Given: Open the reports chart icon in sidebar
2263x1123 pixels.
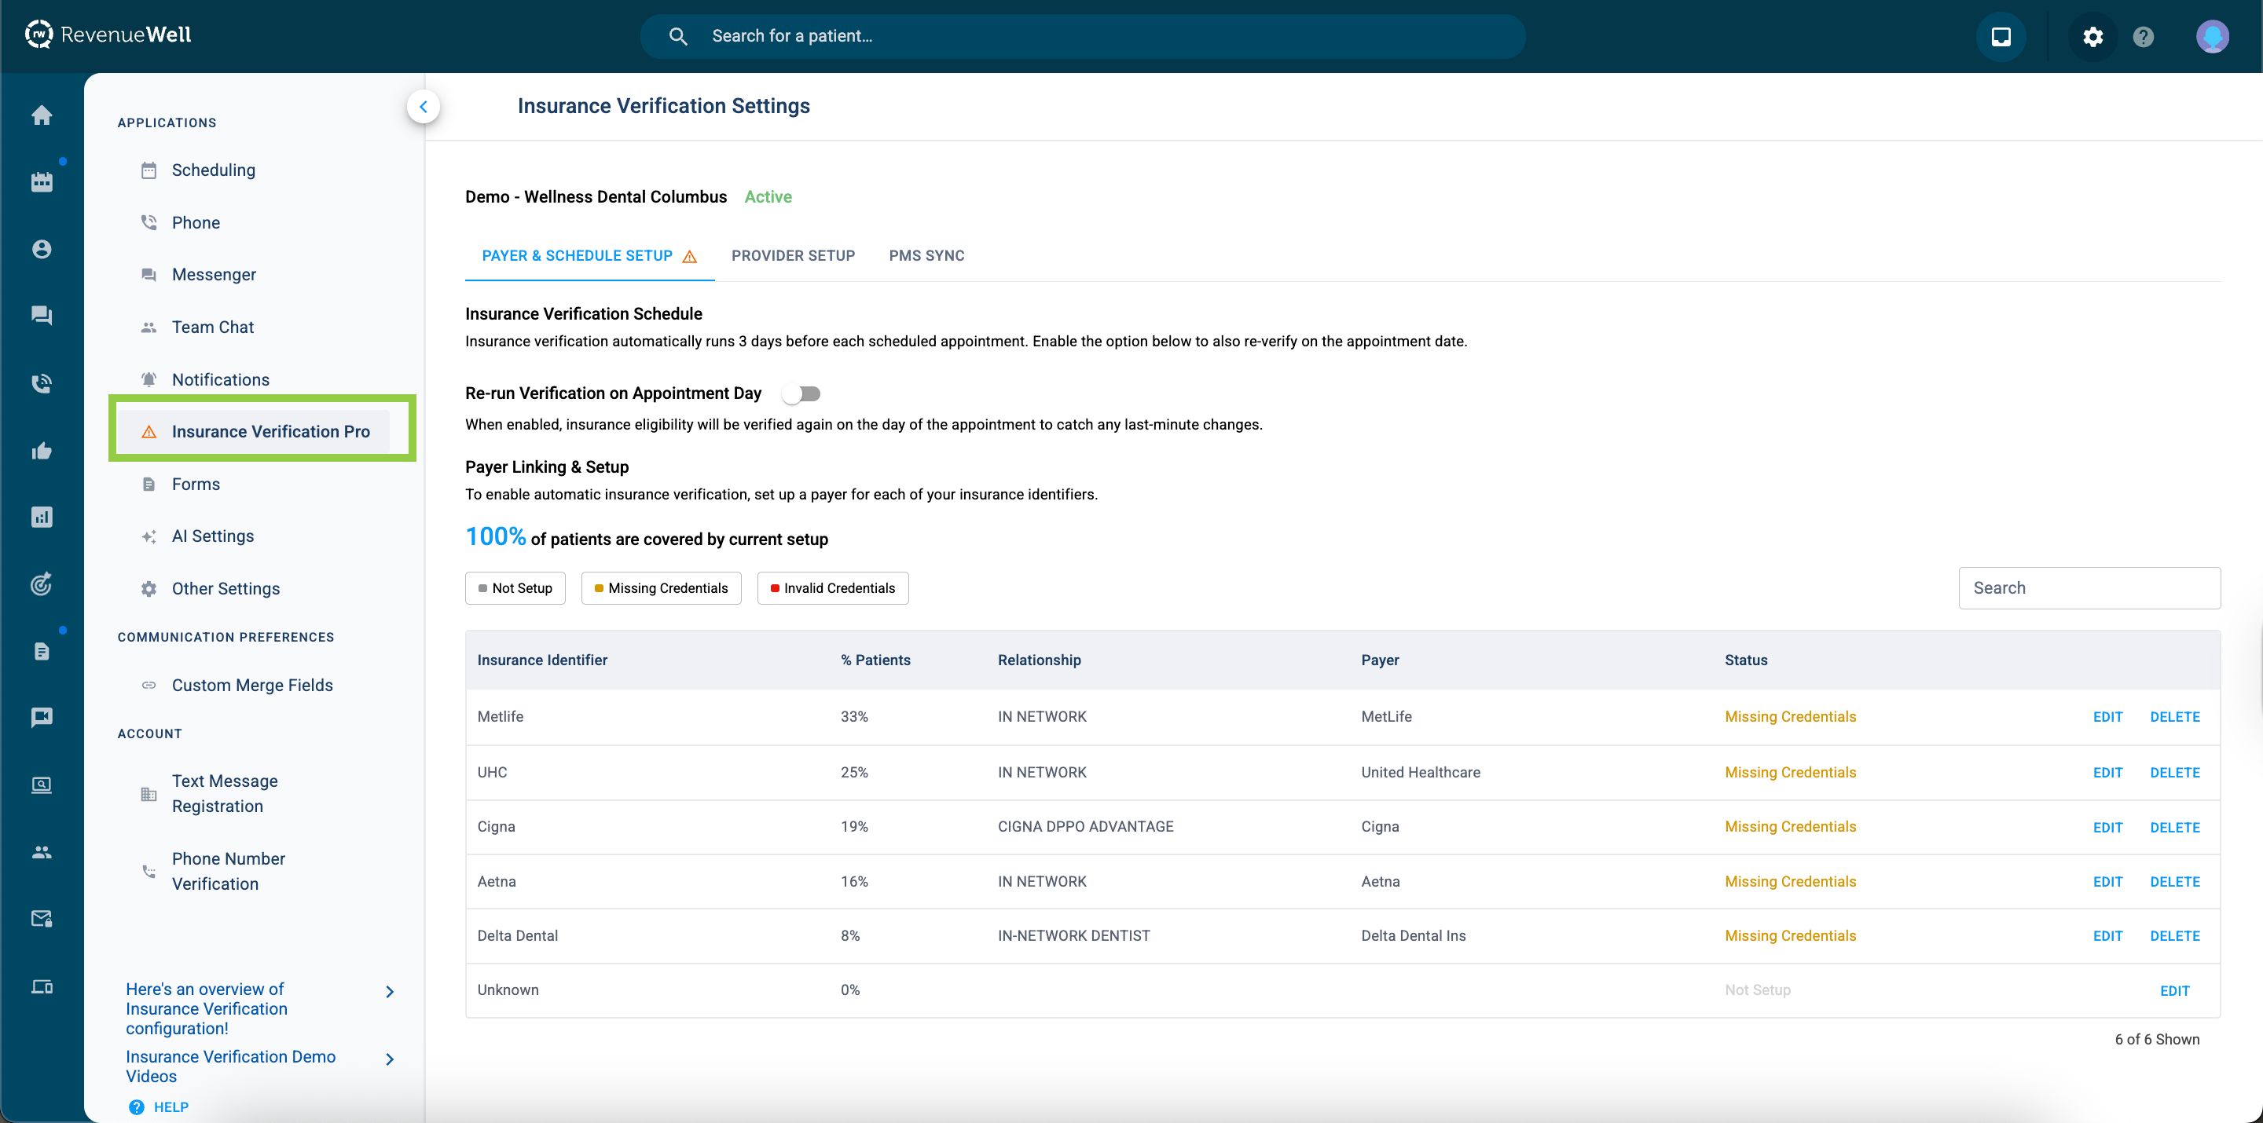Looking at the screenshot, I should [x=42, y=518].
